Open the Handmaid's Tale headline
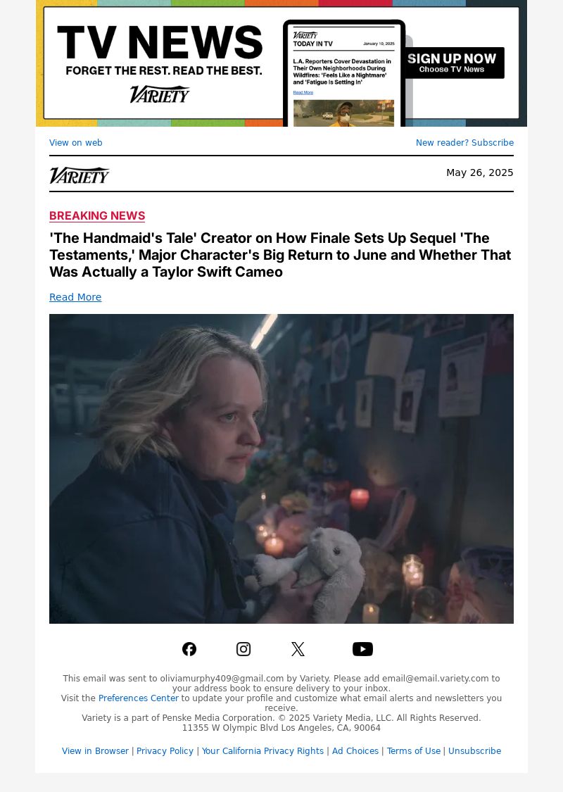563x792 pixels. (280, 255)
